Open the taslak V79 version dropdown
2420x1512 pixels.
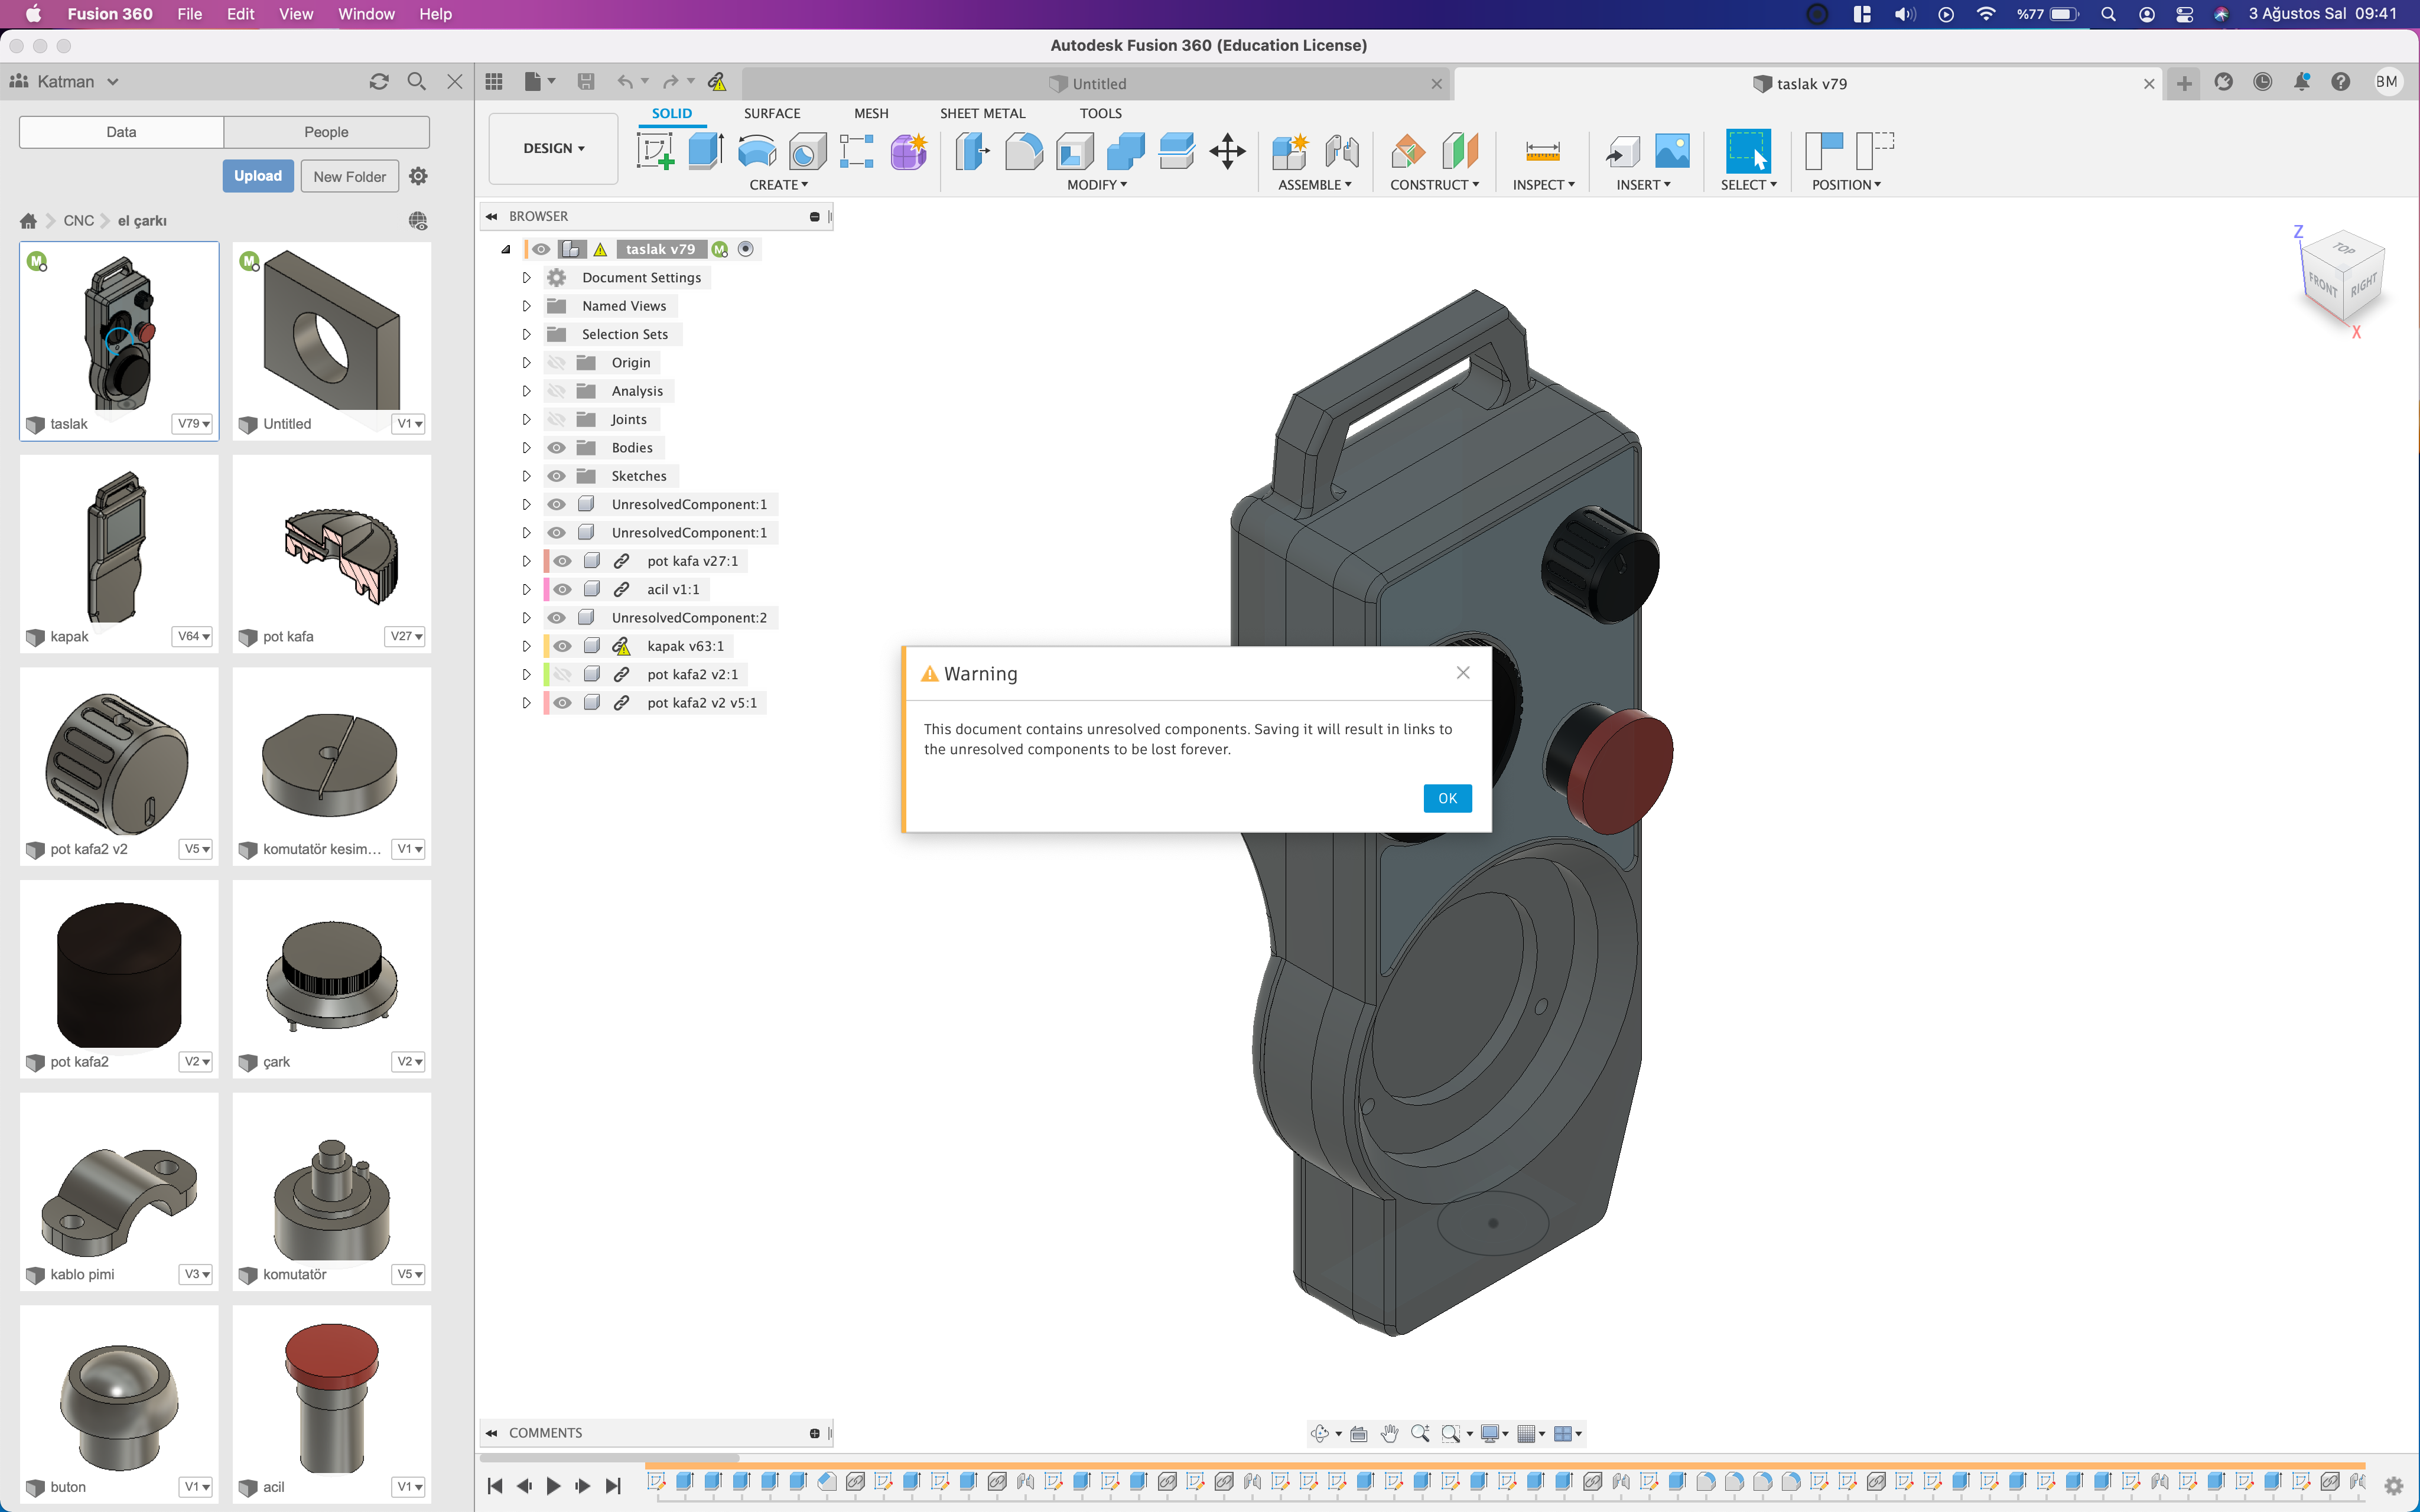coord(193,424)
